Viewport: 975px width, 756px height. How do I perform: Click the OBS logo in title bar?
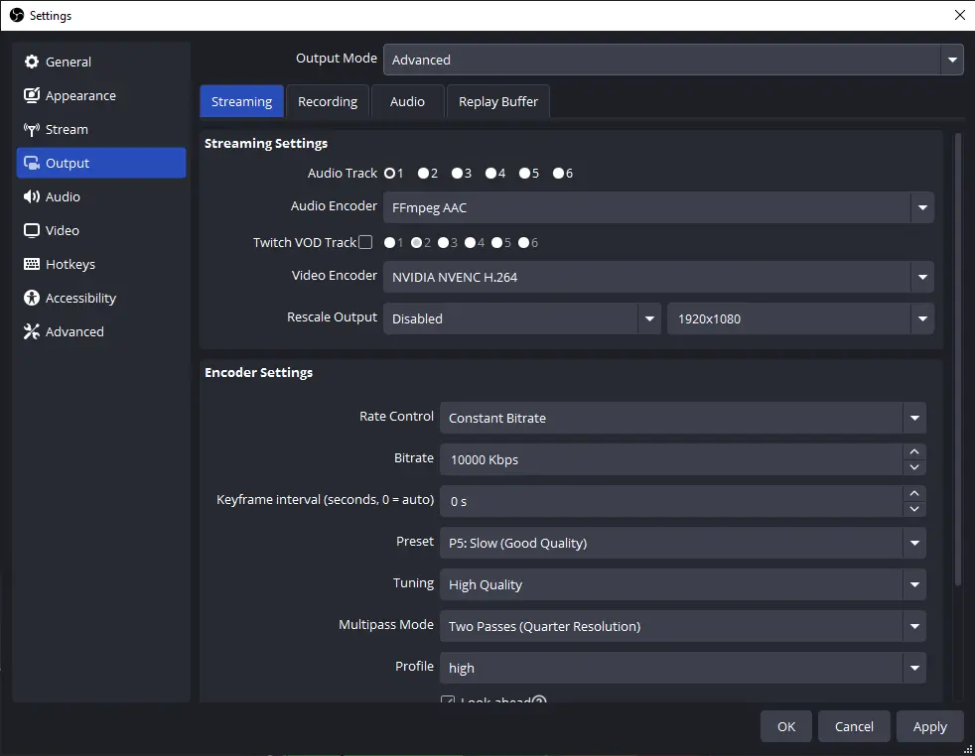point(17,15)
